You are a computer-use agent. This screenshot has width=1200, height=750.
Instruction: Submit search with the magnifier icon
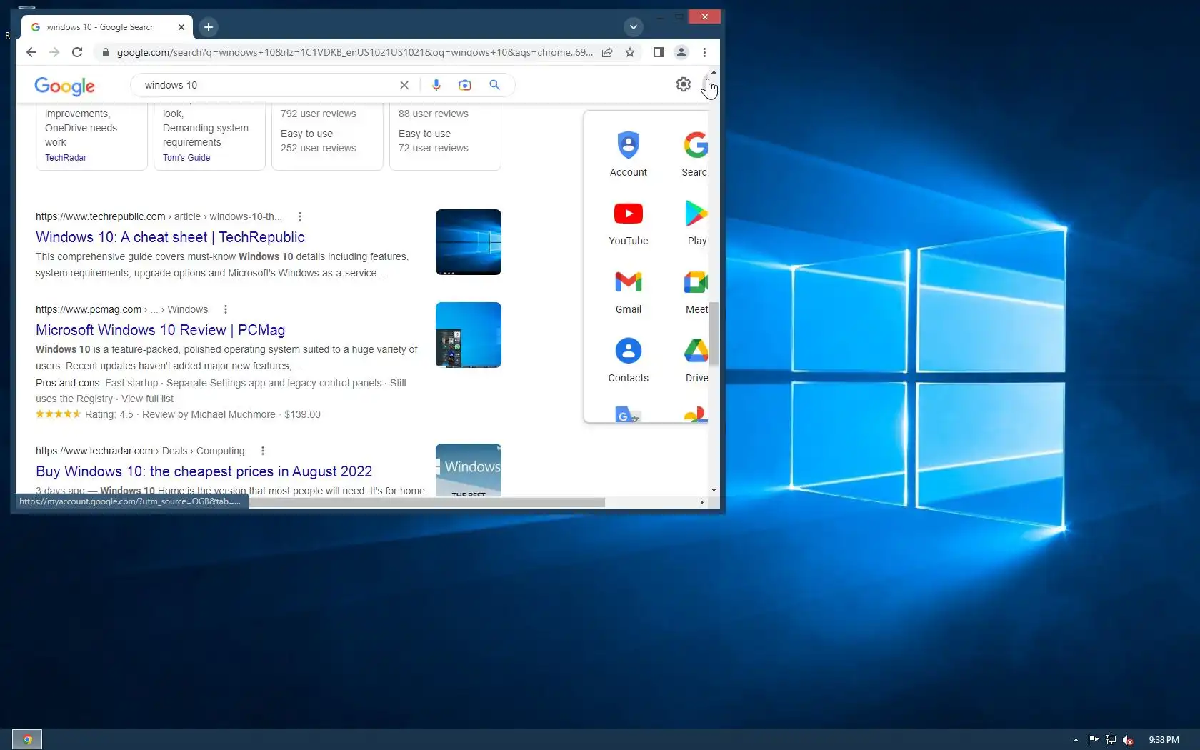494,85
